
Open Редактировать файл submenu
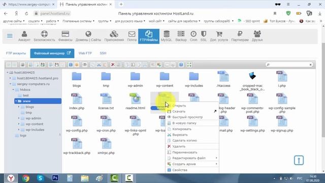click(x=192, y=158)
